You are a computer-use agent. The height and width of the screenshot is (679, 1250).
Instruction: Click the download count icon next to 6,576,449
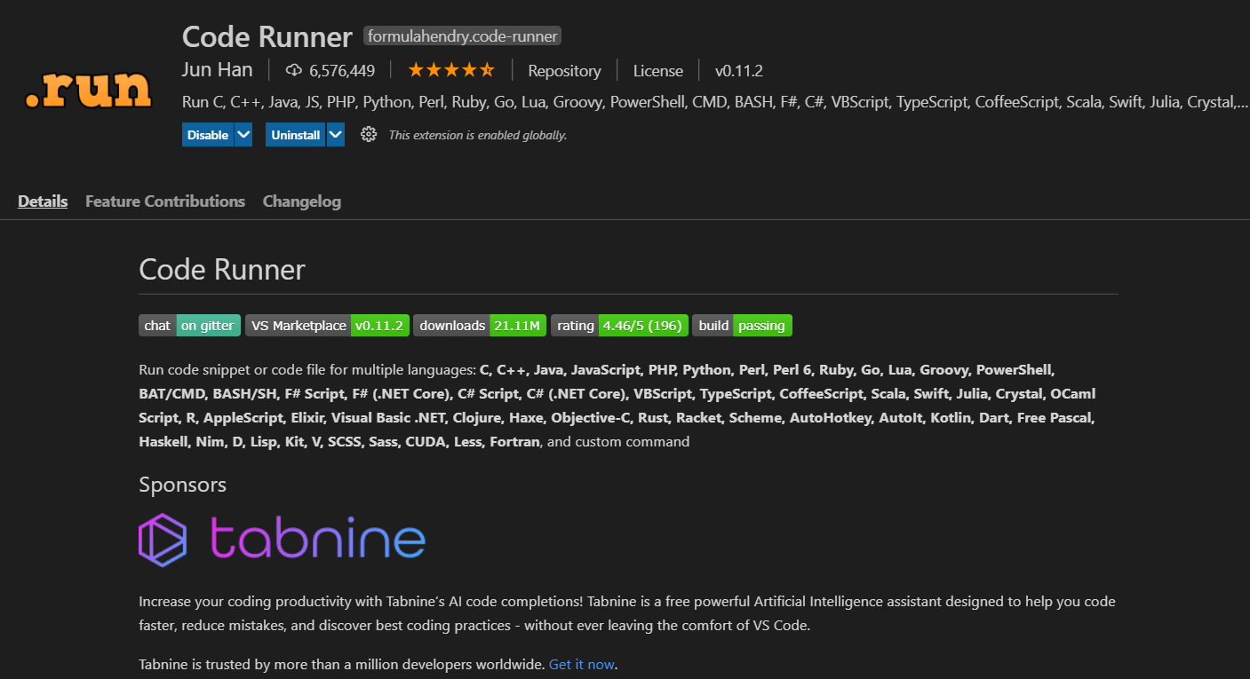coord(293,69)
